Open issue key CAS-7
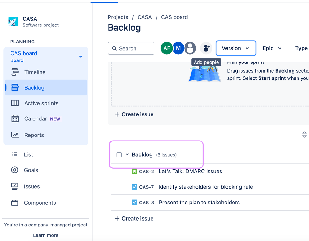Screen dimensions: 309x241 click(146, 187)
